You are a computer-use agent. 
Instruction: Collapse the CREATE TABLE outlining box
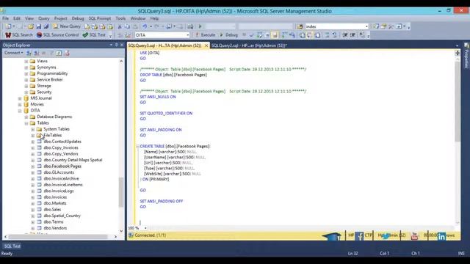[x=137, y=147]
